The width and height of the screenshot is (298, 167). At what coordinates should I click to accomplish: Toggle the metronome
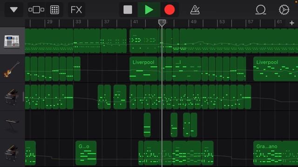[195, 9]
